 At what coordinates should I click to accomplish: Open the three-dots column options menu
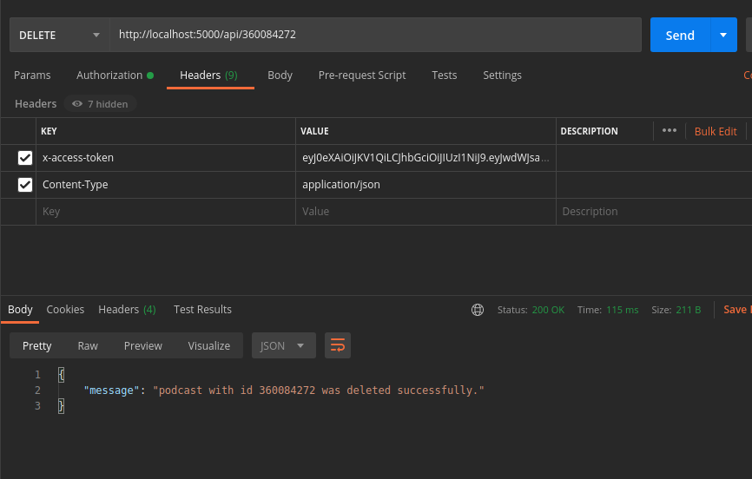click(x=669, y=130)
